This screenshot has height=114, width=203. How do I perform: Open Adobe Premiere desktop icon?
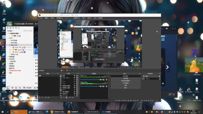(x=4, y=47)
